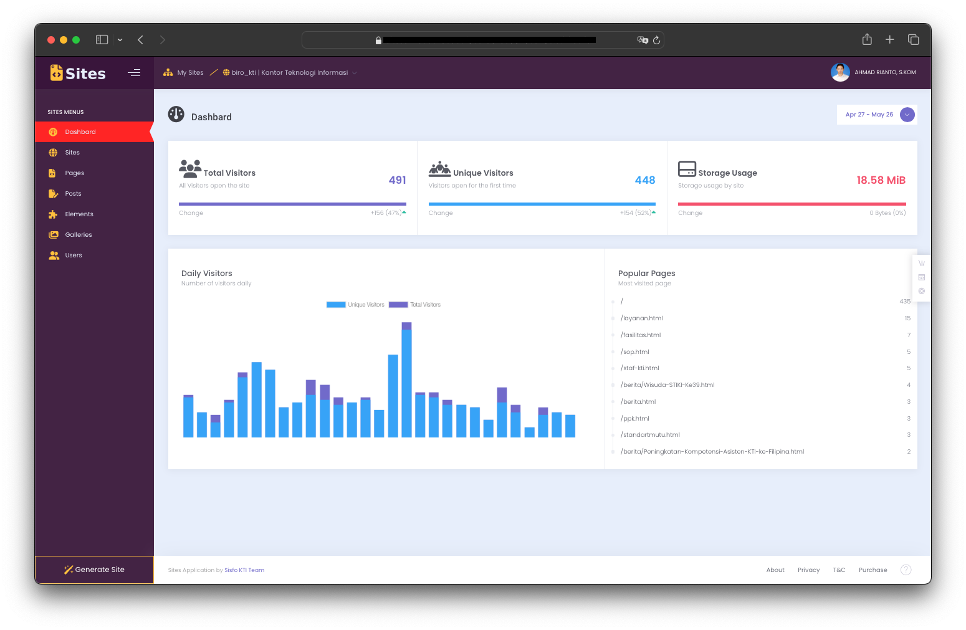Open Pages in the sidebar menu
This screenshot has width=966, height=630.
click(74, 173)
